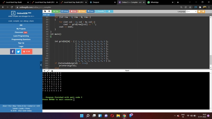Open File Explorer from taskbar
The image size is (212, 119).
pos(118,116)
